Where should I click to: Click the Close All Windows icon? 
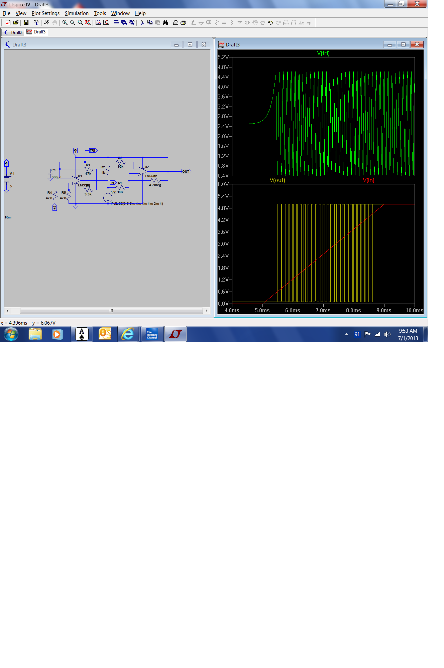coord(132,23)
